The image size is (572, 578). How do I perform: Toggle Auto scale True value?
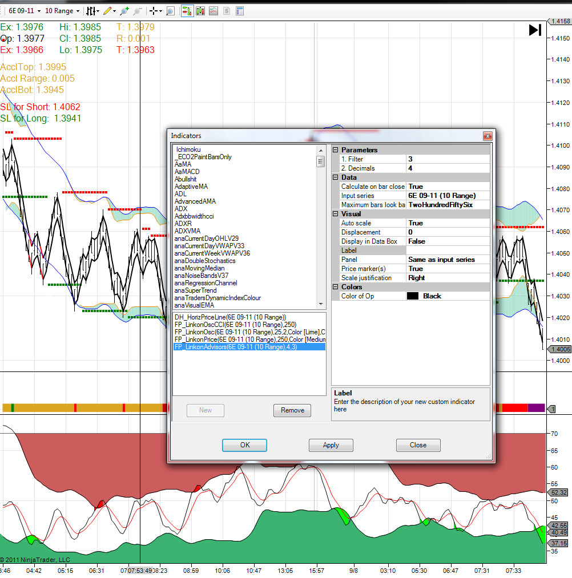tap(448, 223)
